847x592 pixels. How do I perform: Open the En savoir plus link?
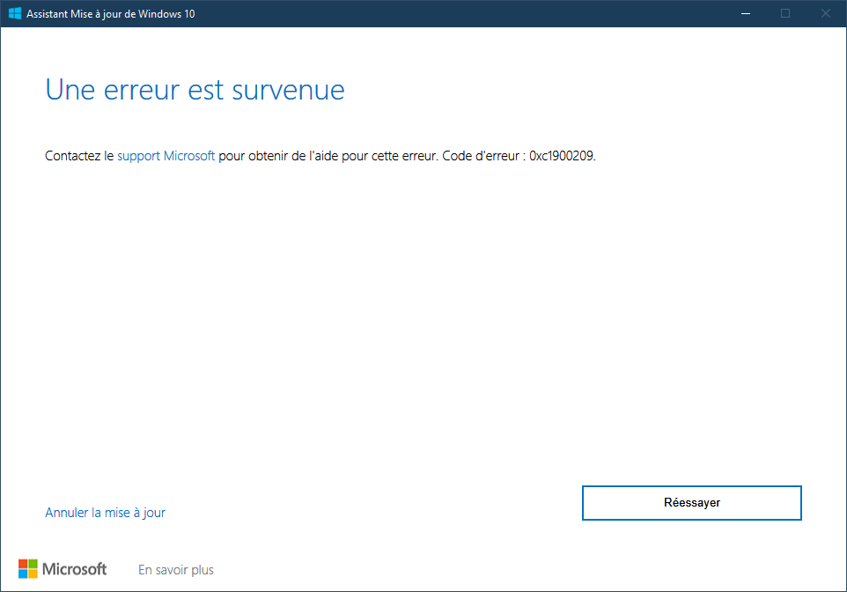[x=176, y=570]
